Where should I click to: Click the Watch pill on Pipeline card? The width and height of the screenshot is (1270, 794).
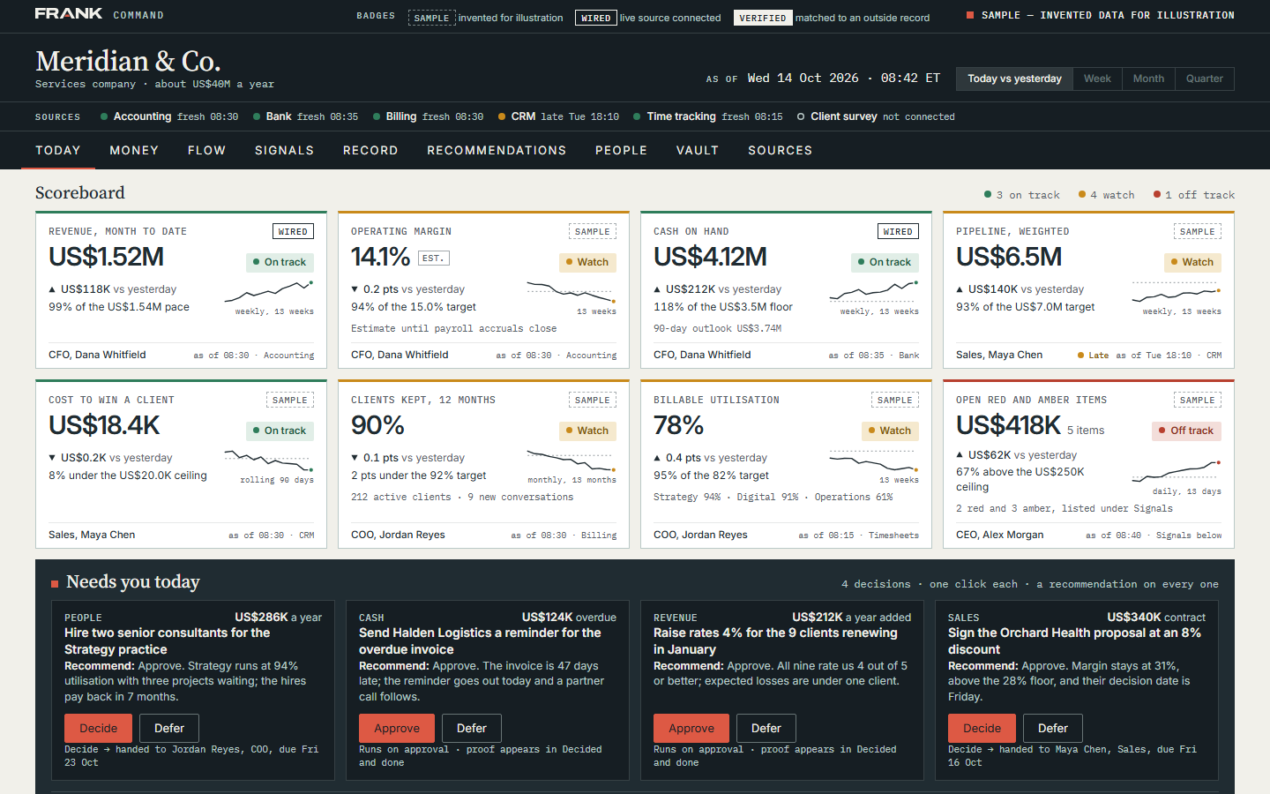pyautogui.click(x=1192, y=262)
